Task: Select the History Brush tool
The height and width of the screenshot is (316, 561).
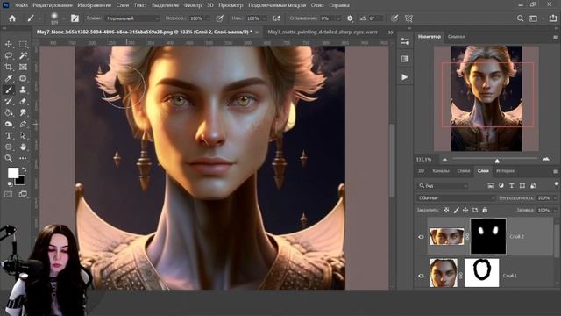Action: tap(9, 102)
